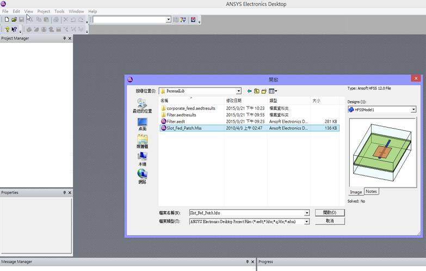Open the view menu icon in dialog
This screenshot has height=271, width=426.
pos(273,91)
